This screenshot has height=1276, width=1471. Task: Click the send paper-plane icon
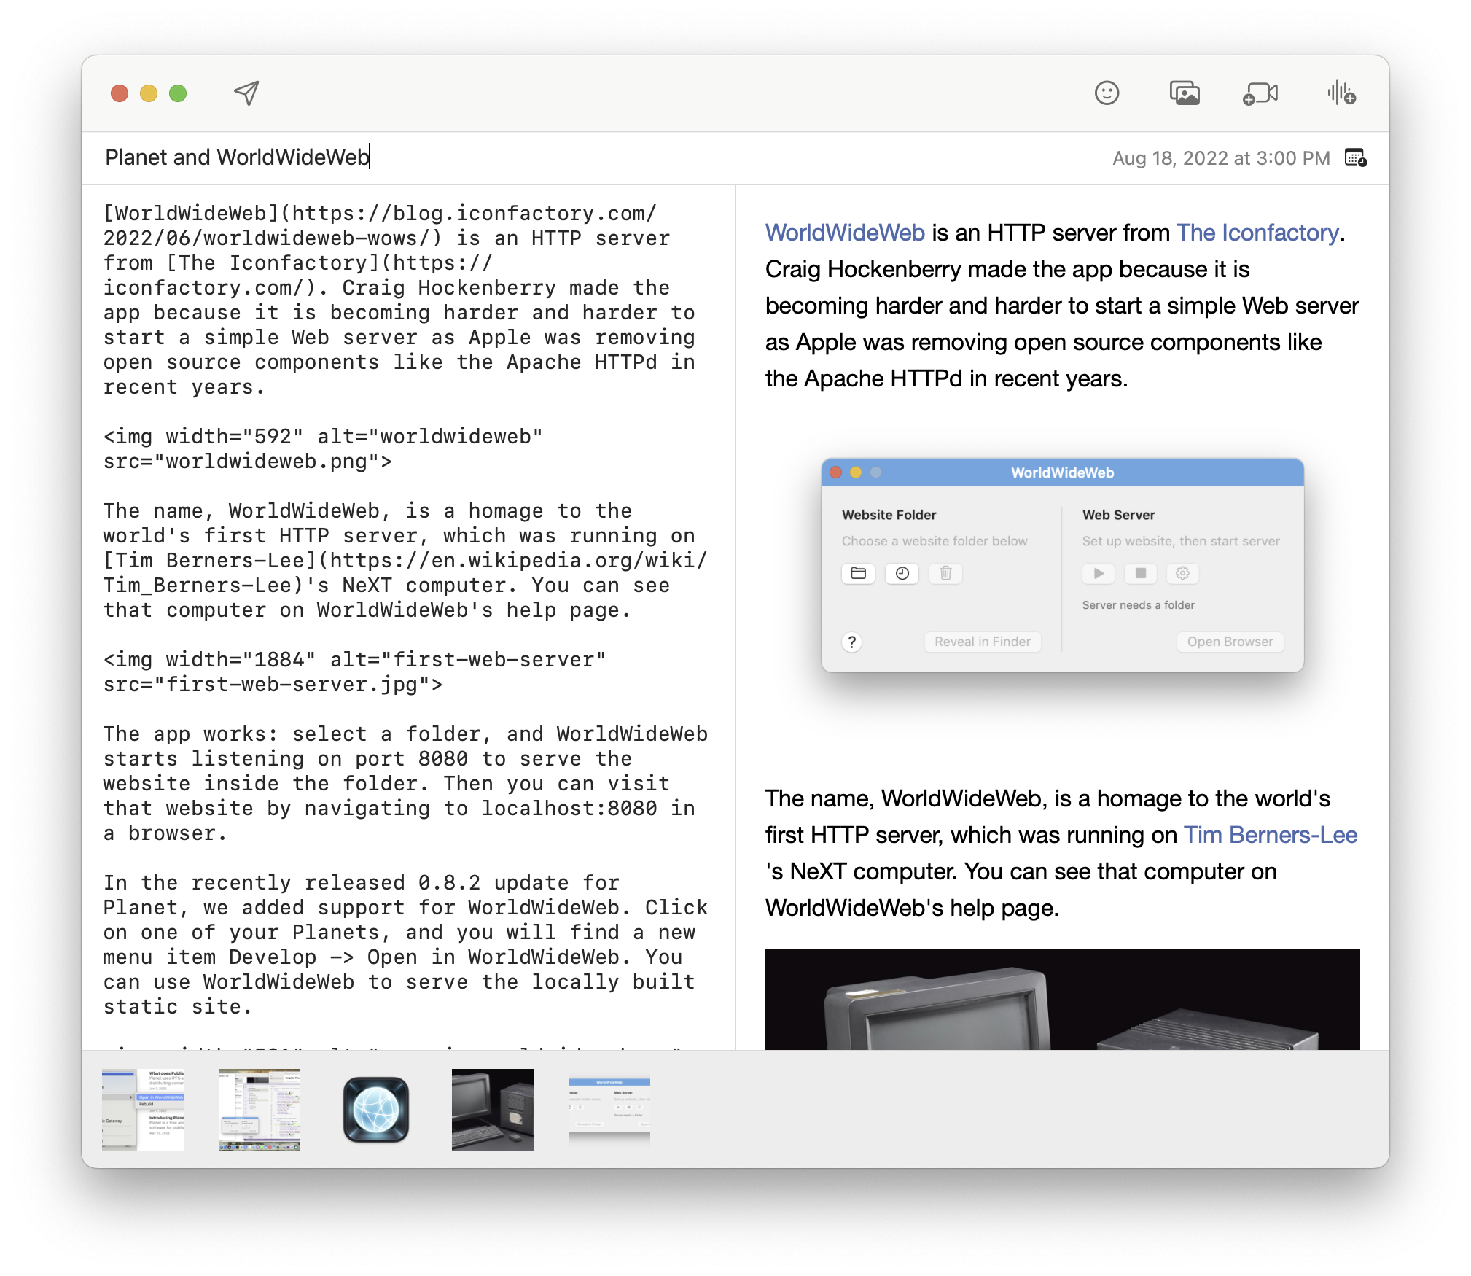coord(246,93)
